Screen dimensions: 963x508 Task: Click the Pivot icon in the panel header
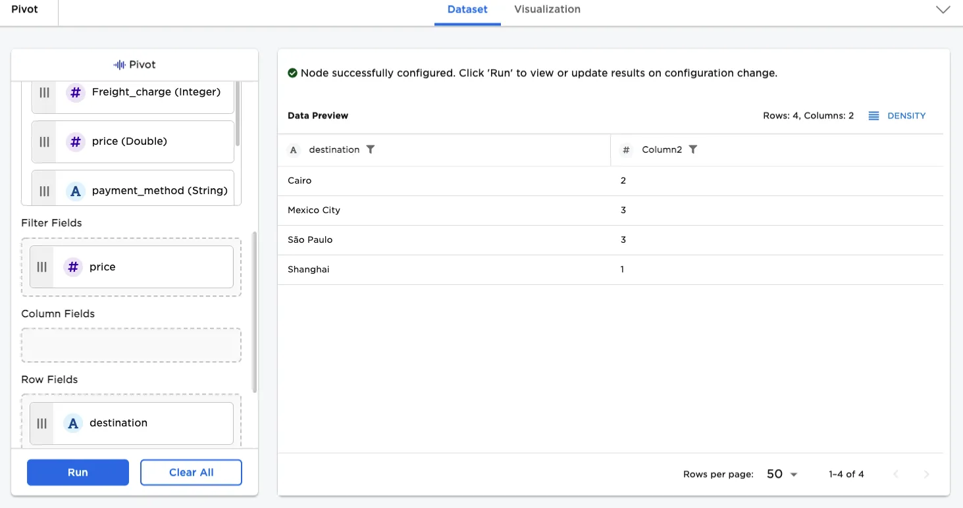[x=118, y=64]
